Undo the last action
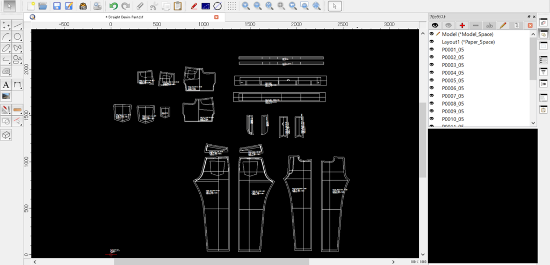Viewport: 550px width, 265px height. [113, 5]
